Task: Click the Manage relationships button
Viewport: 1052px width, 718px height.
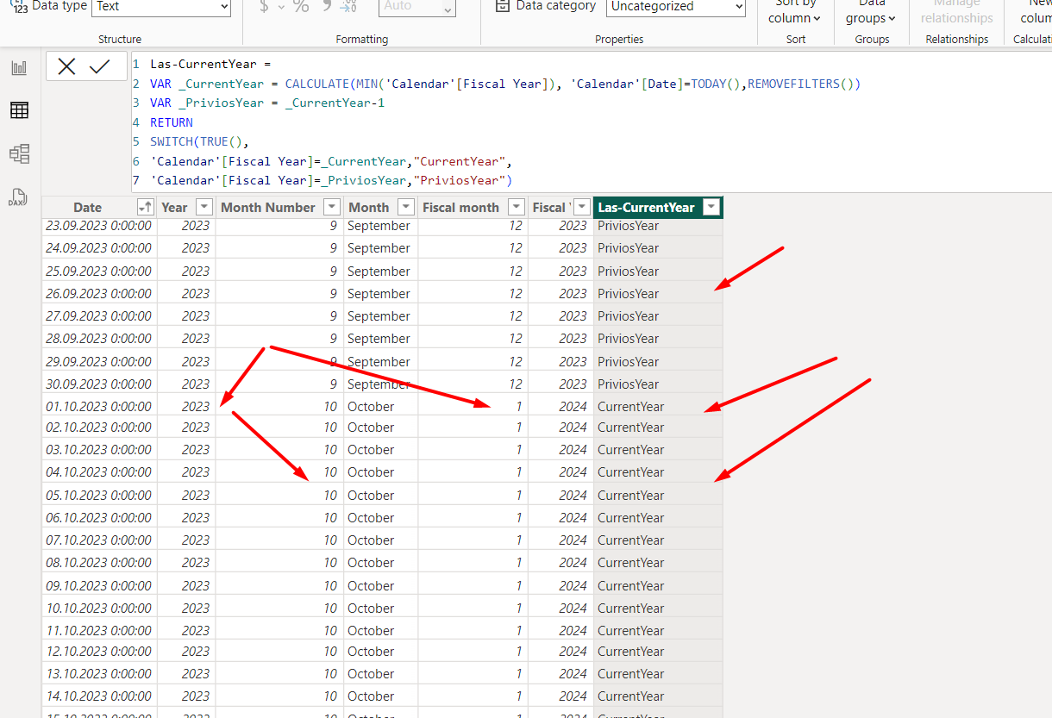Action: click(957, 12)
